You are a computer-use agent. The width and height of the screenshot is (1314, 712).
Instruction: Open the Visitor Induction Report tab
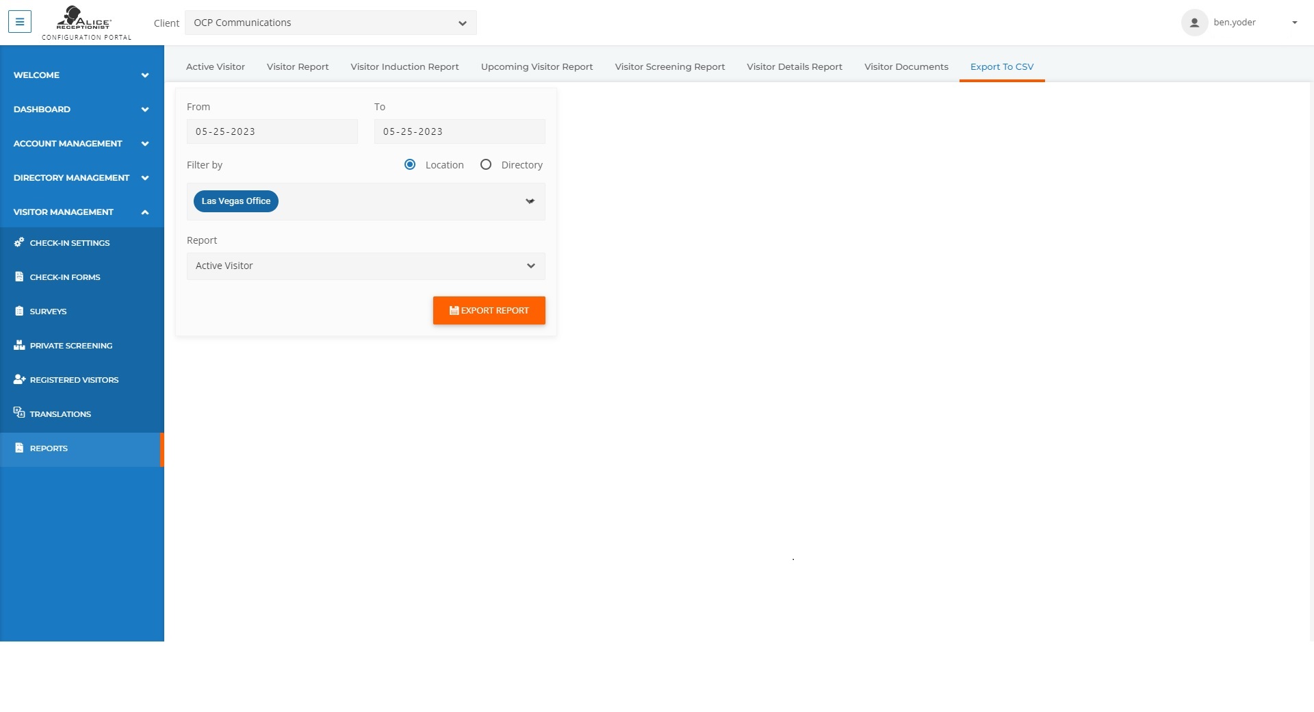(x=405, y=67)
